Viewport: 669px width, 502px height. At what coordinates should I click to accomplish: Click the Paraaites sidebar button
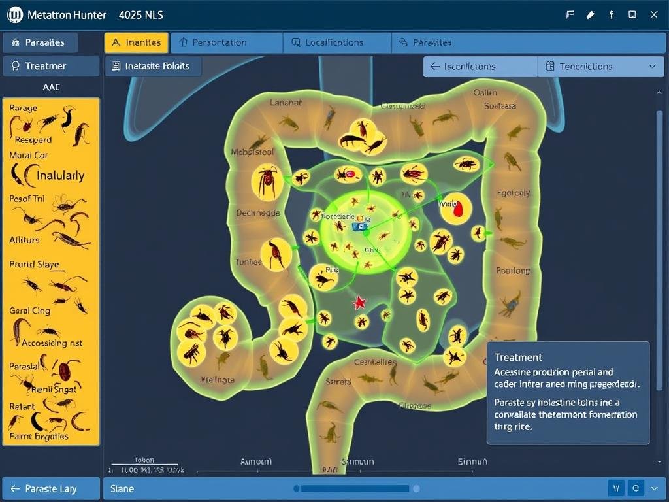click(41, 42)
